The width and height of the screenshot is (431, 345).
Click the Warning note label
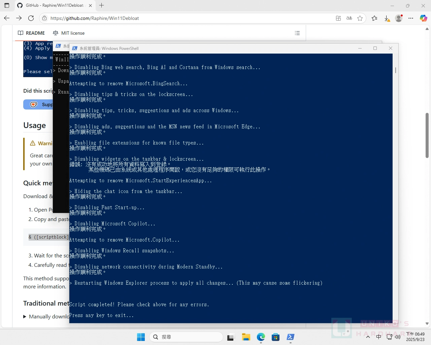41,143
